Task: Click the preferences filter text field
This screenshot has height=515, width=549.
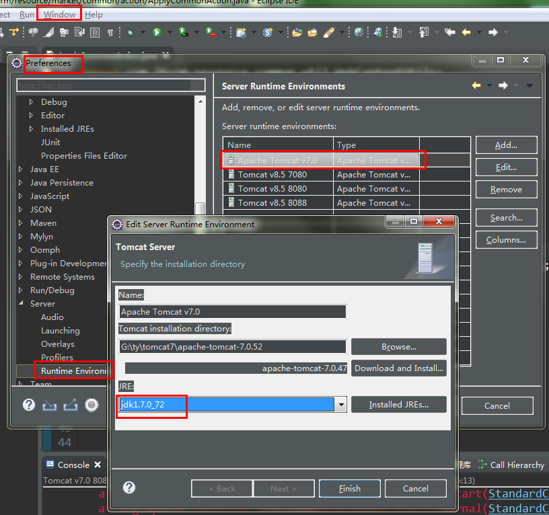Action: [x=110, y=85]
